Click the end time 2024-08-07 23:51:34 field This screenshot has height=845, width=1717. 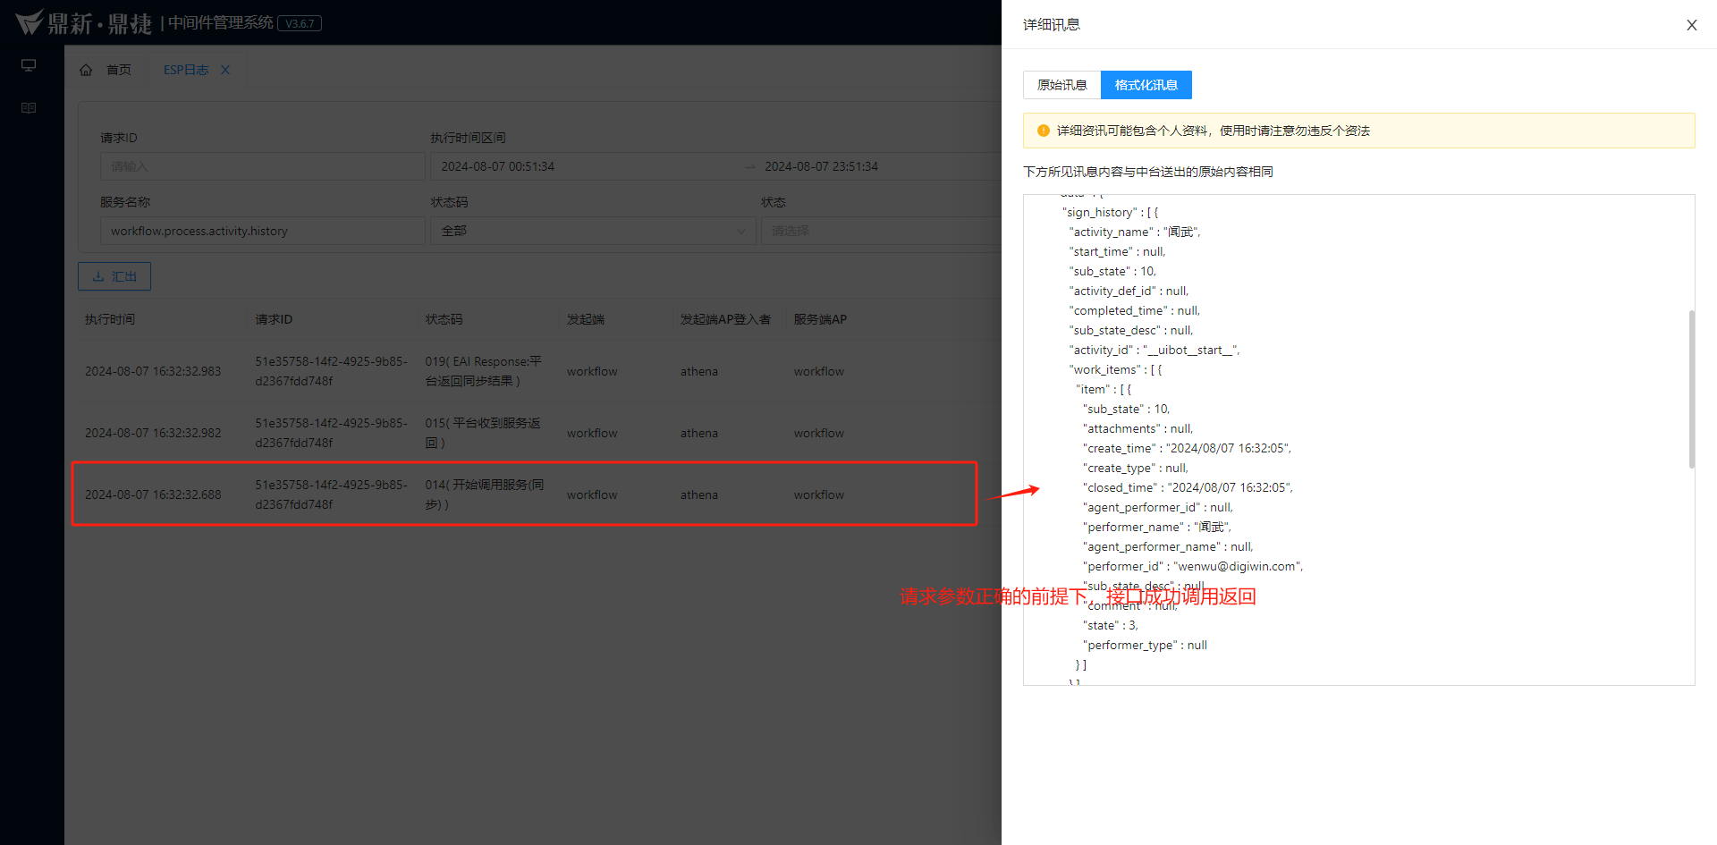[x=821, y=166]
